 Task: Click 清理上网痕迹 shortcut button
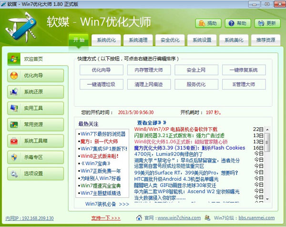pyautogui.click(x=149, y=84)
